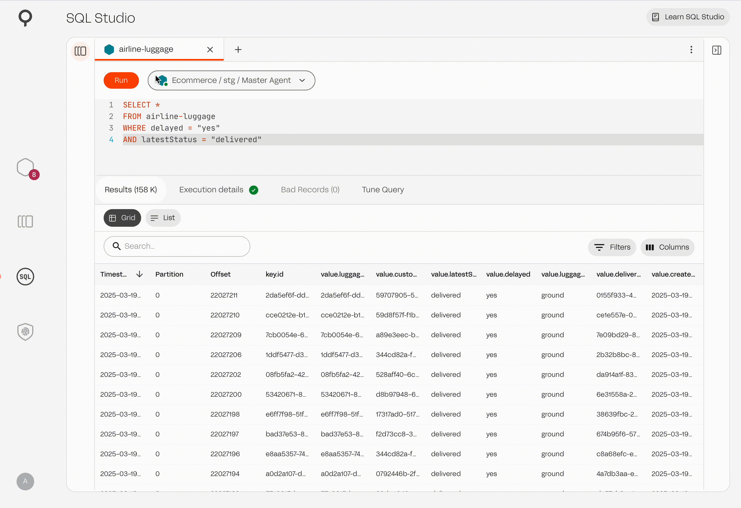Open the fingerprint shield security icon

(x=25, y=331)
